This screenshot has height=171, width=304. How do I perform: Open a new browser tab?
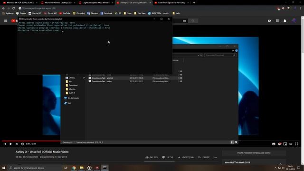pyautogui.click(x=194, y=3)
